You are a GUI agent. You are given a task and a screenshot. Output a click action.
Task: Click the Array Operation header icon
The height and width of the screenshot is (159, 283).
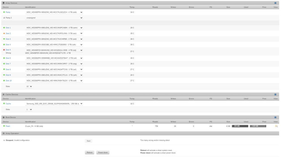(3, 133)
